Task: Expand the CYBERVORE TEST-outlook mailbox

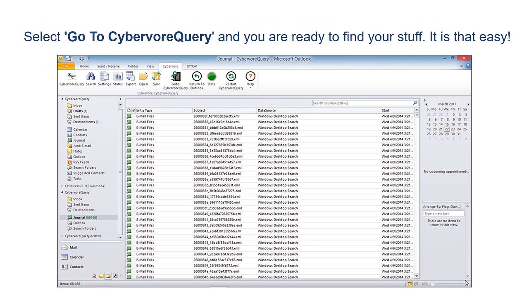Action: (x=62, y=186)
